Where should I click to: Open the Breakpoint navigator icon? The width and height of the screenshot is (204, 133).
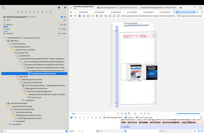(x=46, y=12)
